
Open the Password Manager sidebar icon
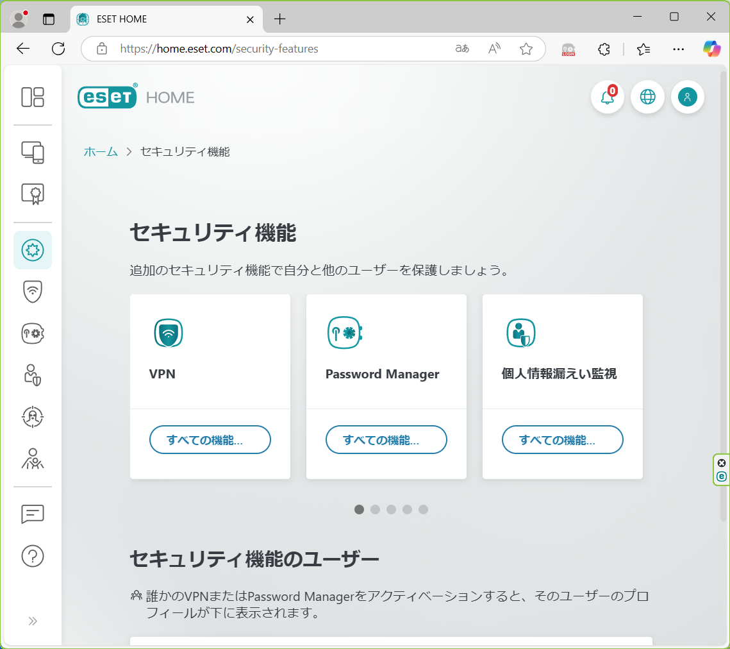[33, 333]
